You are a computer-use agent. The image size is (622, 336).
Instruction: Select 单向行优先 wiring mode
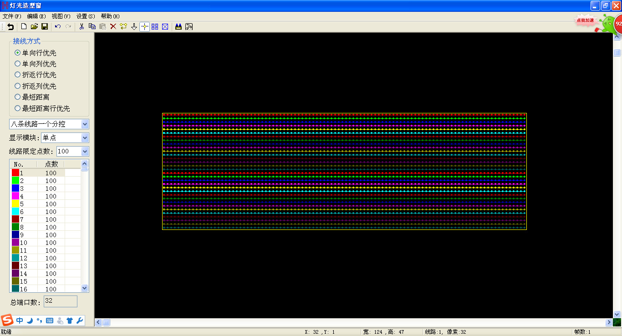36,53
